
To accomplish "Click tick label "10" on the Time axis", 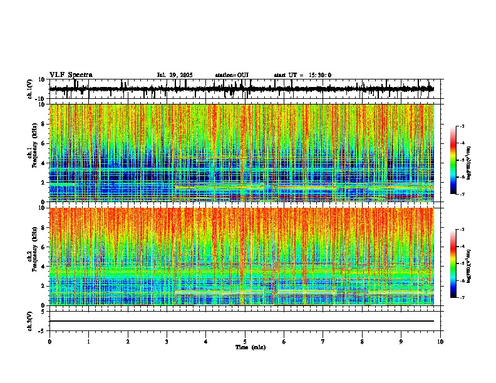I will pyautogui.click(x=440, y=342).
